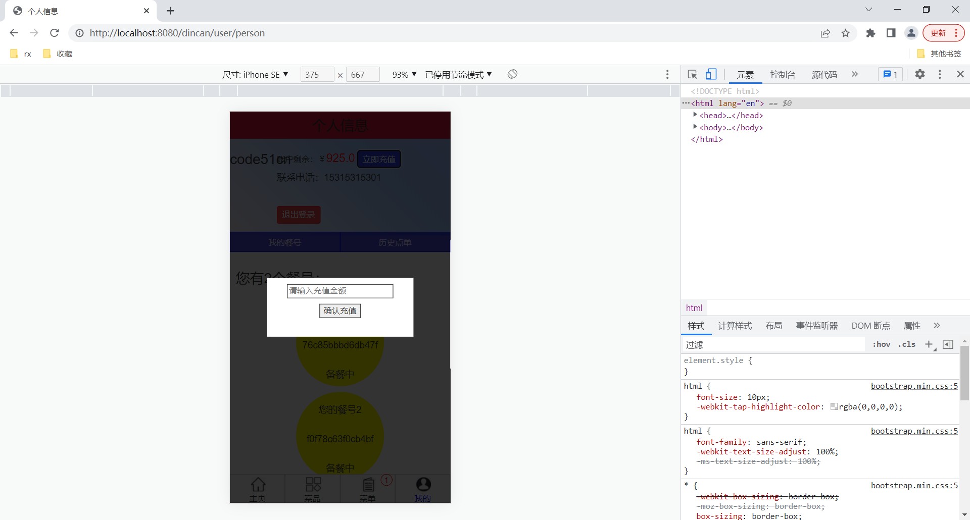Open DevTools settings gear
970x520 pixels.
coord(920,74)
